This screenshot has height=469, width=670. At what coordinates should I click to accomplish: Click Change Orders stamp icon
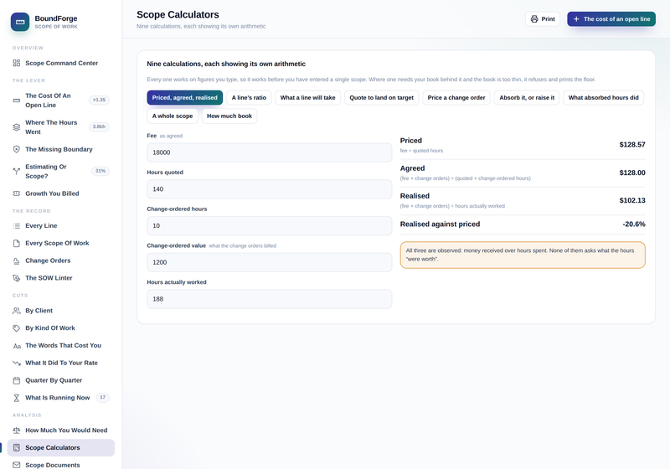coord(16,260)
